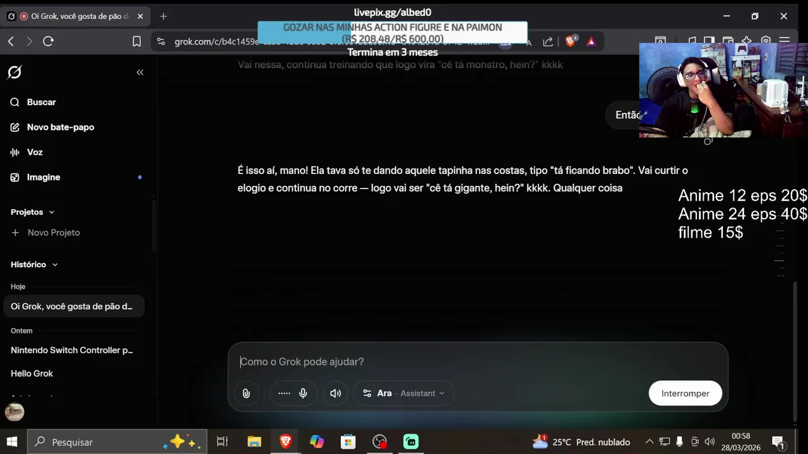The image size is (808, 454).
Task: Click the Pesquisar taskbar search box
Action: [118, 442]
